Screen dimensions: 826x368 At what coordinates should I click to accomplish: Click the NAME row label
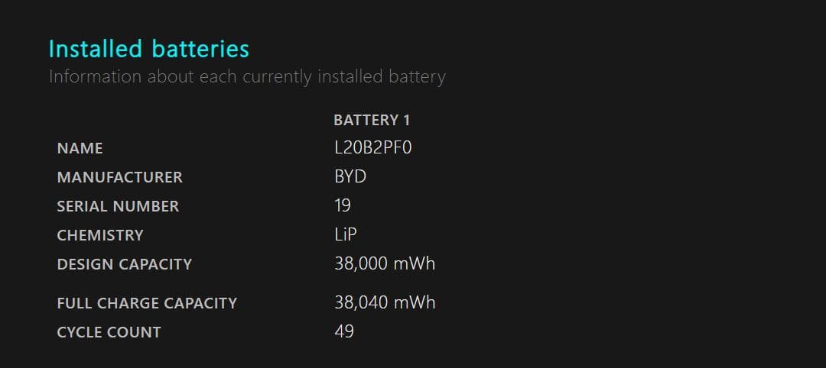tap(80, 148)
